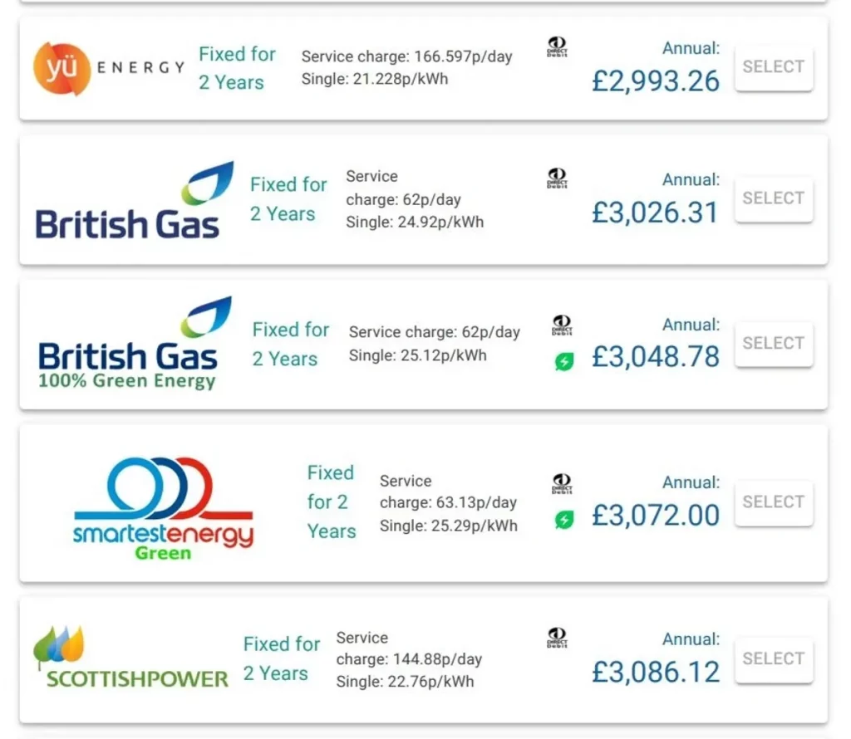Click the Direct Debit icon on Yü Energy row
The height and width of the screenshot is (739, 851).
coord(558,47)
